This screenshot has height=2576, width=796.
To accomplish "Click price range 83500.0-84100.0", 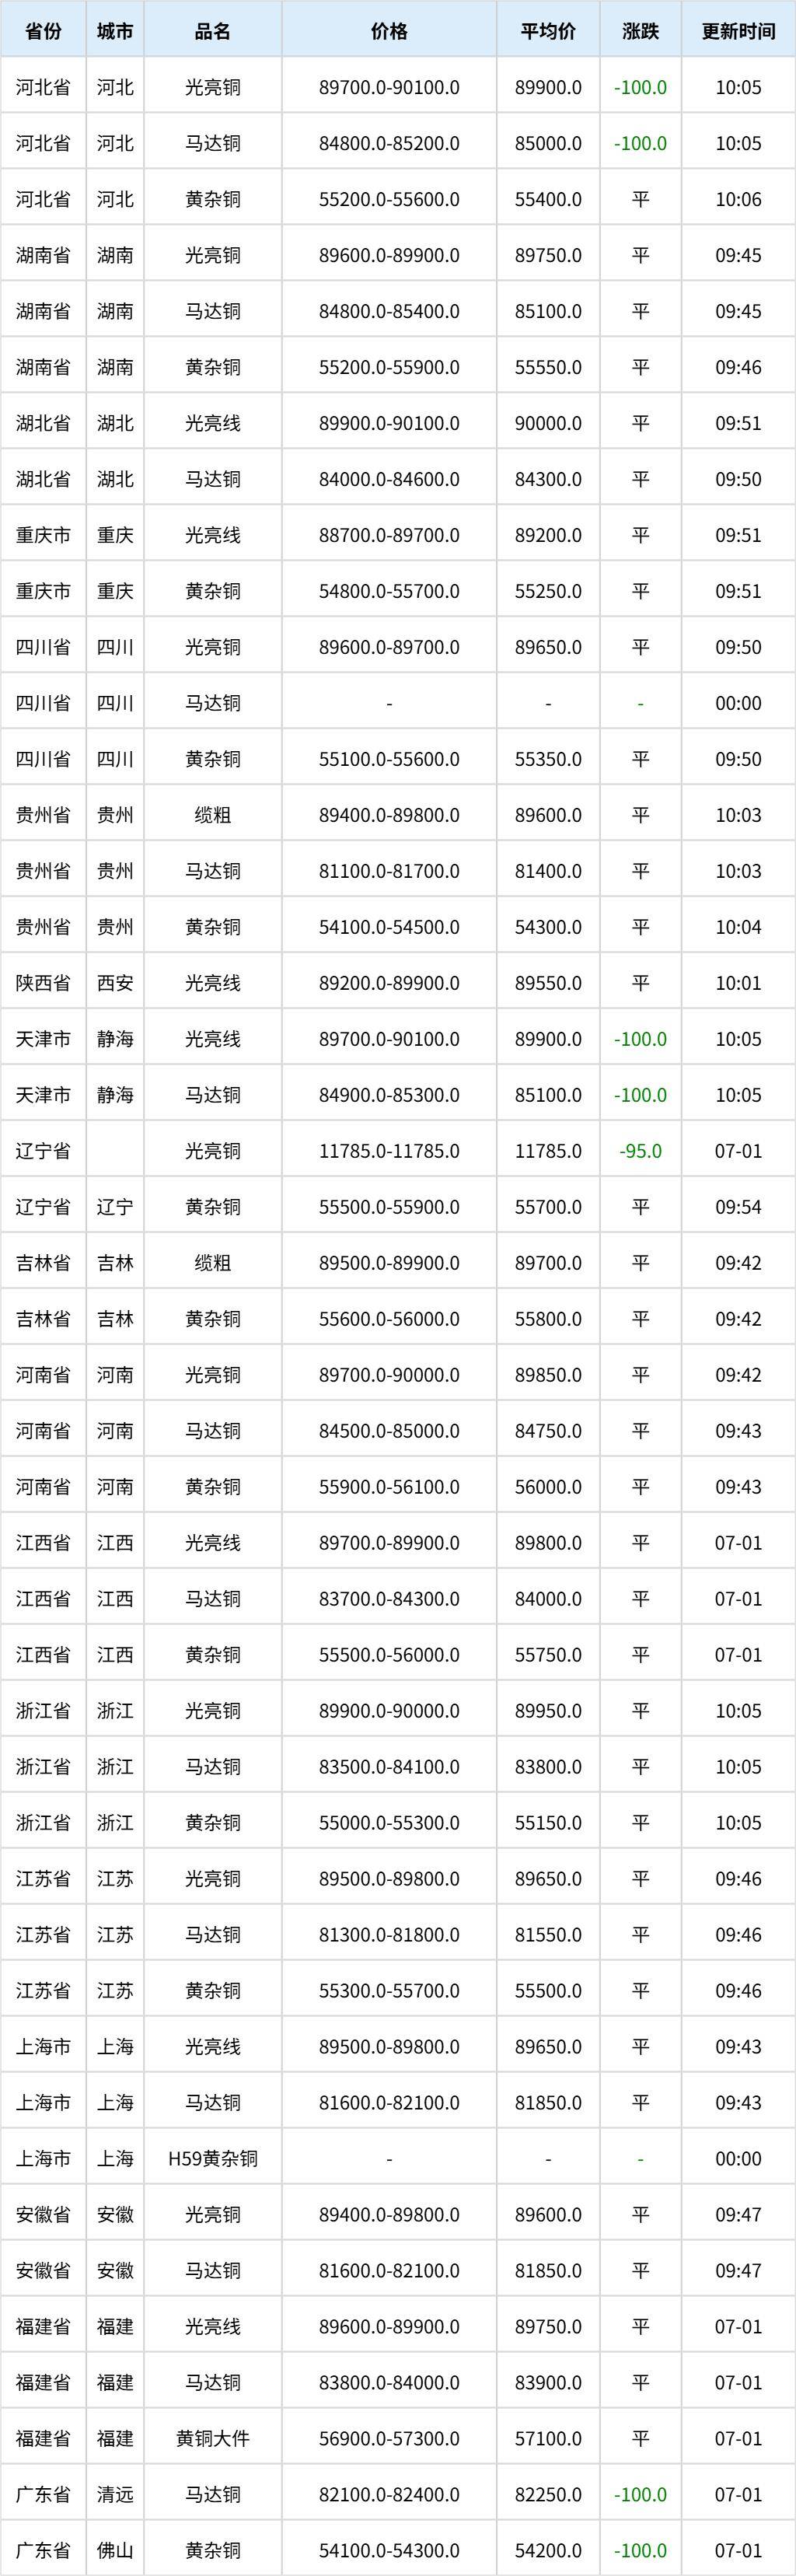I will point(389,1767).
